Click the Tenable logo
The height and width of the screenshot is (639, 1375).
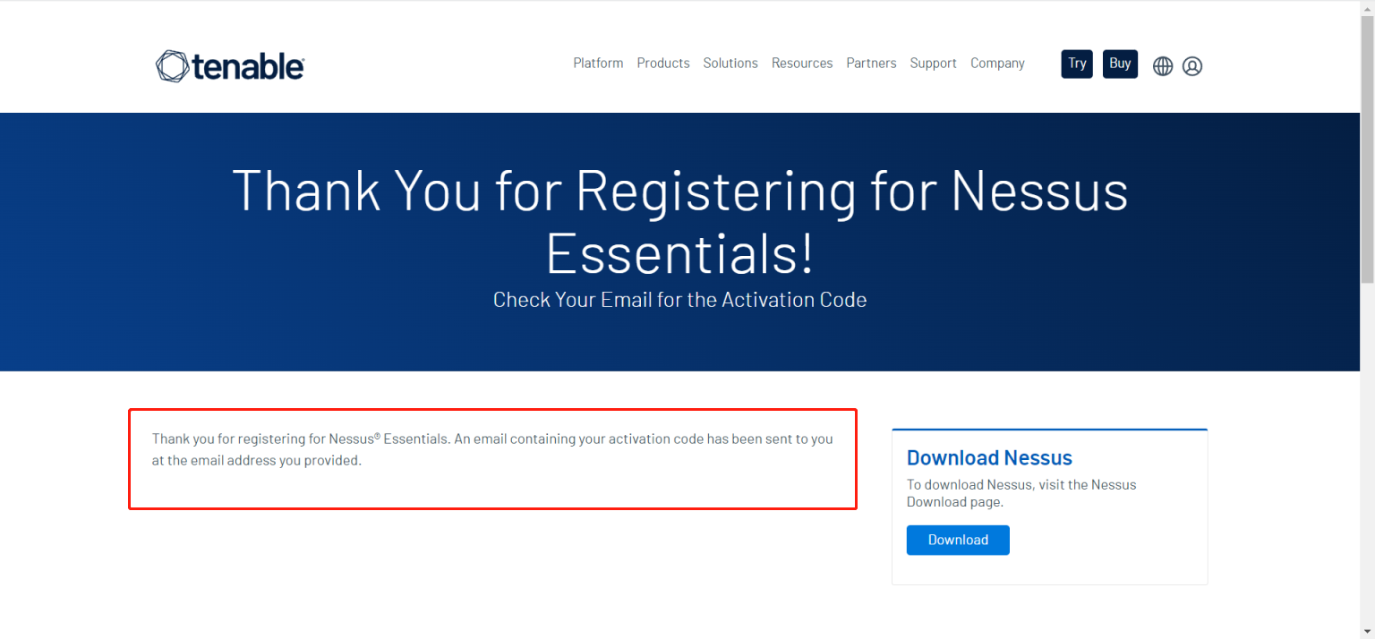pyautogui.click(x=230, y=66)
